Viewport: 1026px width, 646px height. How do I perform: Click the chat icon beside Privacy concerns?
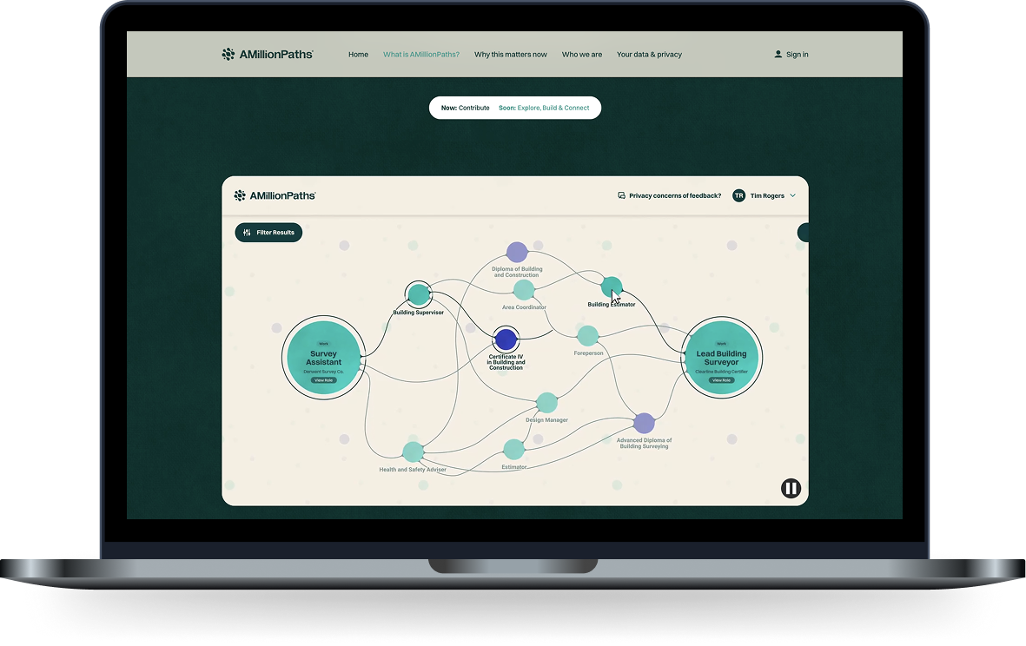[x=622, y=195]
